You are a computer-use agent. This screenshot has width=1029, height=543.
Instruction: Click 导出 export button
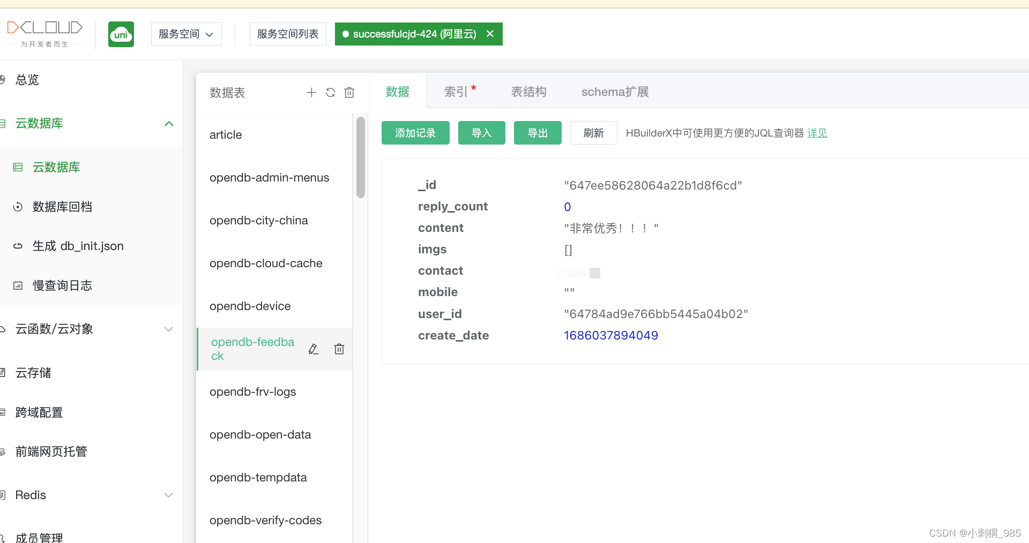538,133
